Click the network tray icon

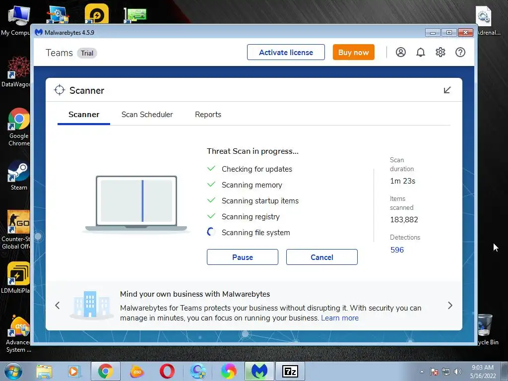446,372
